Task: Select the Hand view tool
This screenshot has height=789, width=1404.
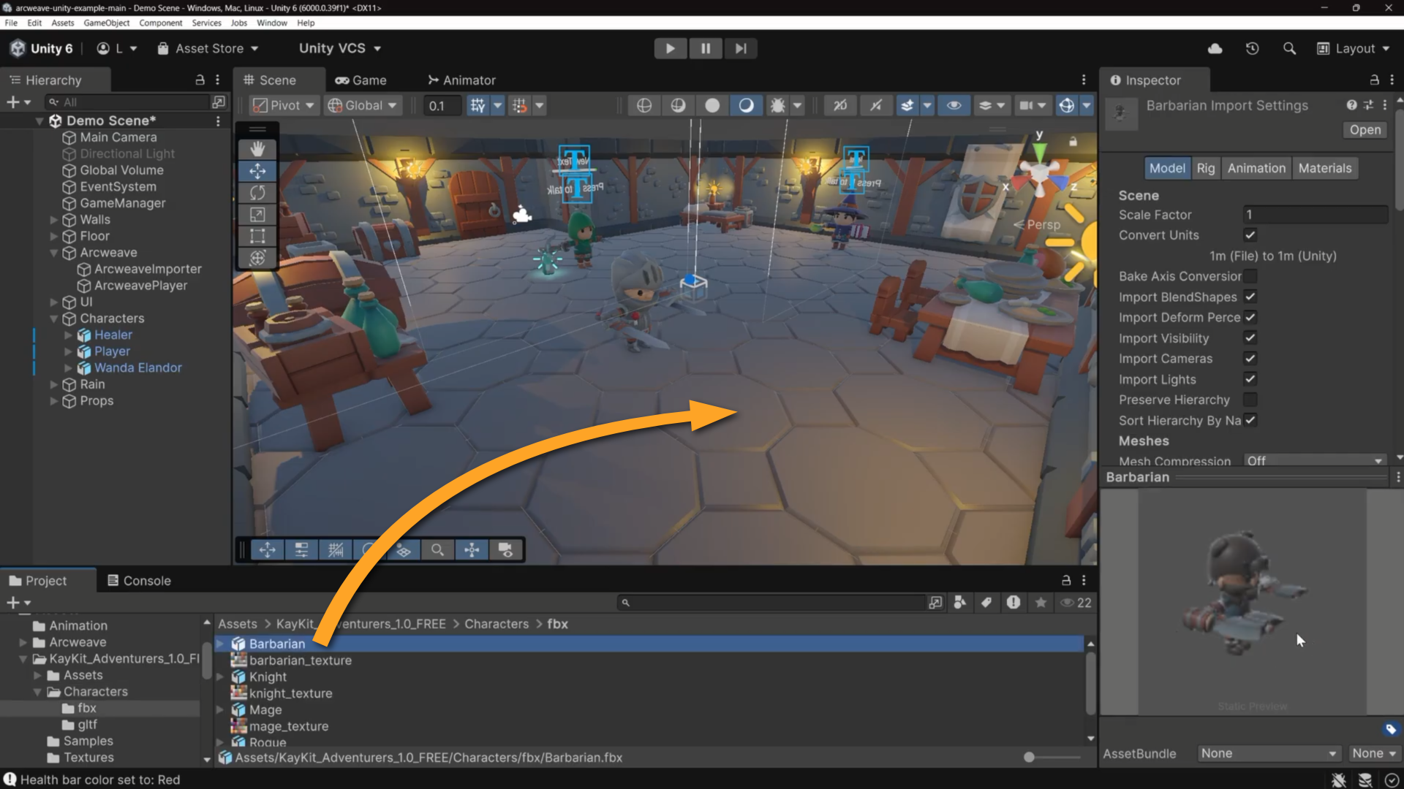Action: click(257, 149)
